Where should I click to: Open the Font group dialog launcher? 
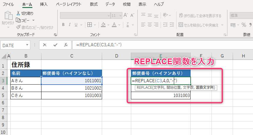click(135, 35)
